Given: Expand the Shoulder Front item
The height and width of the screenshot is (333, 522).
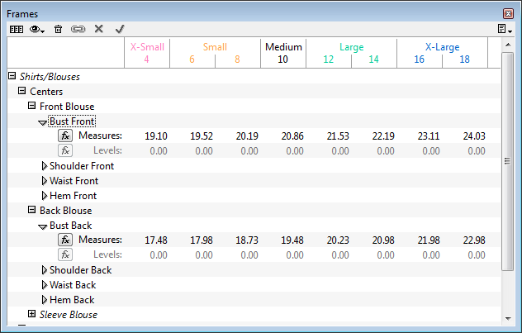Looking at the screenshot, I should (x=44, y=166).
